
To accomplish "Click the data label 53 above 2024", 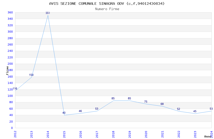I will [x=211, y=109].
